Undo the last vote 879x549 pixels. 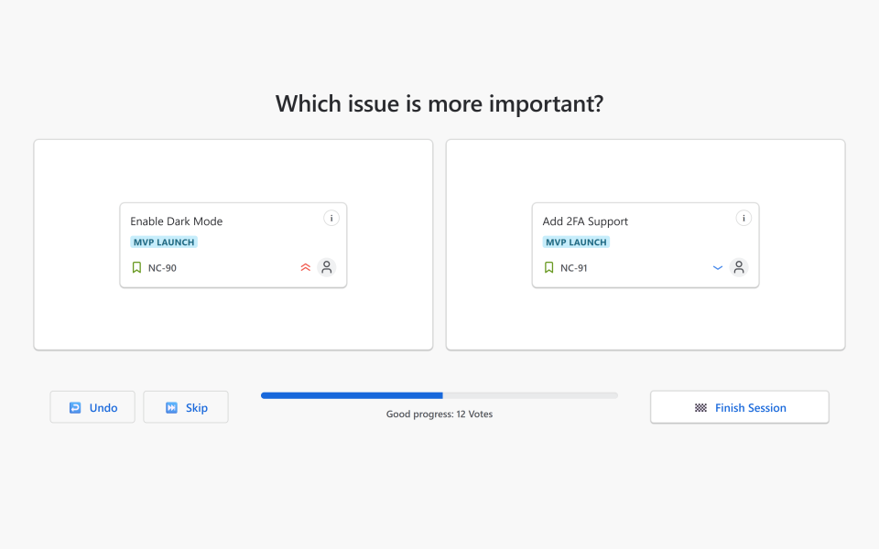pyautogui.click(x=92, y=407)
